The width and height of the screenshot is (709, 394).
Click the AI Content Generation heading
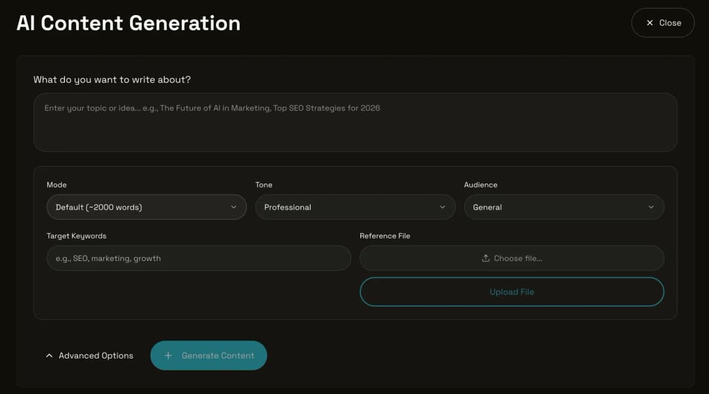click(129, 22)
